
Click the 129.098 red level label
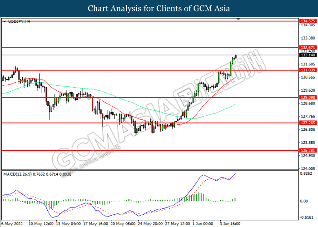coord(308,98)
